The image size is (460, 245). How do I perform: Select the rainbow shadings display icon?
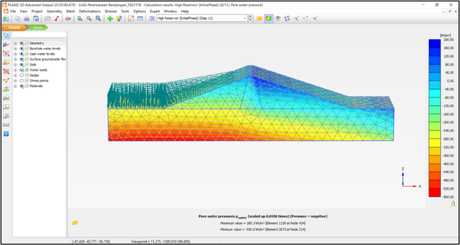pyautogui.click(x=269, y=19)
